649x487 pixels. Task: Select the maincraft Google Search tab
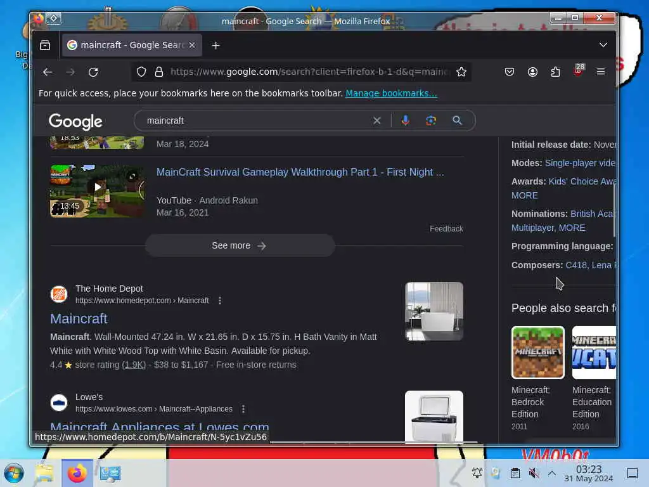coord(132,45)
